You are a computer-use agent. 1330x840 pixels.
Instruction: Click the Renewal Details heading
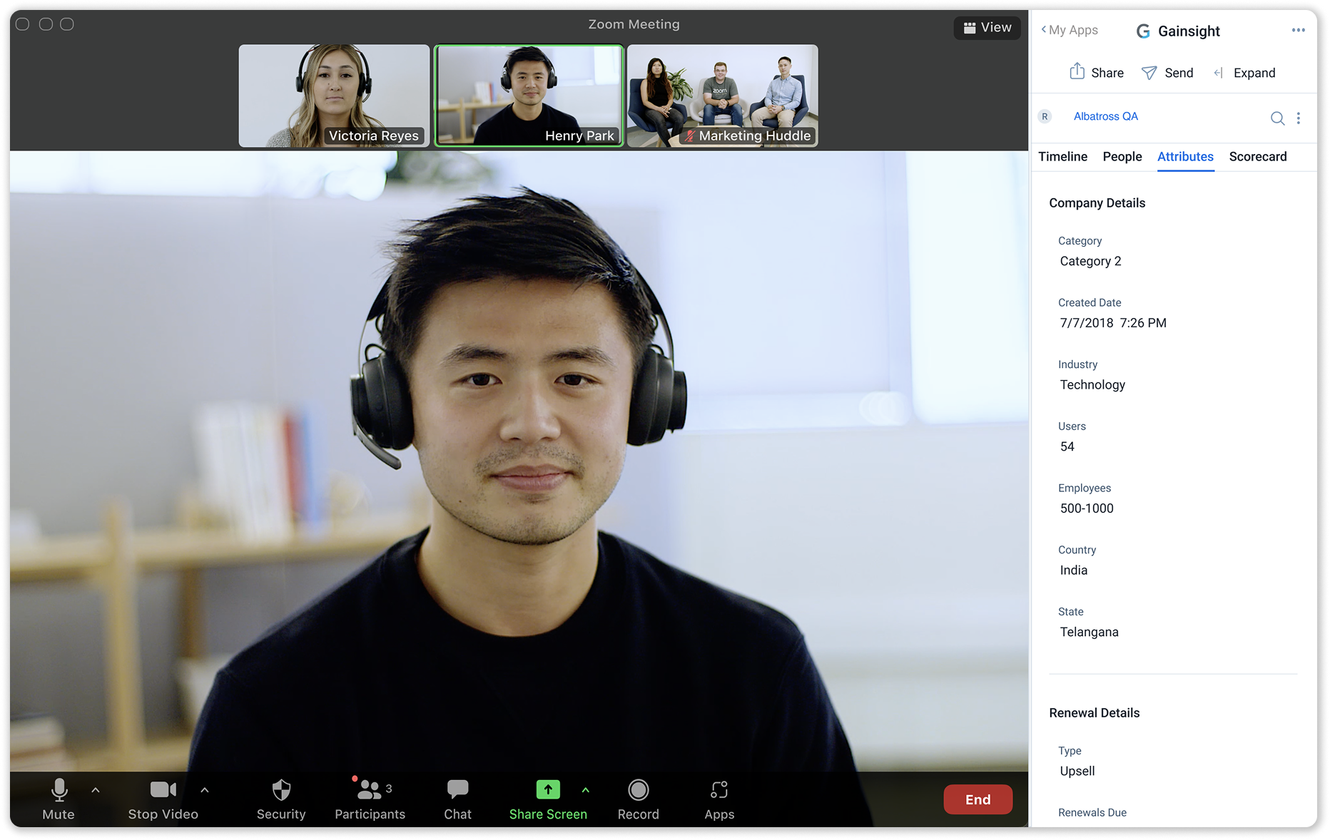point(1094,712)
